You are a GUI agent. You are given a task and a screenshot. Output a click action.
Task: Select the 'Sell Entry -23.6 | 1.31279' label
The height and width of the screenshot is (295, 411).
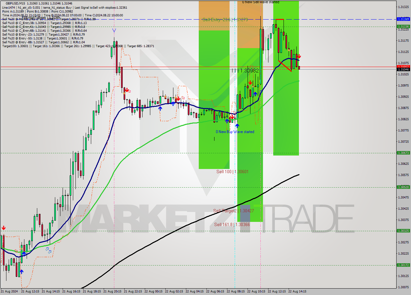pyautogui.click(x=225, y=20)
